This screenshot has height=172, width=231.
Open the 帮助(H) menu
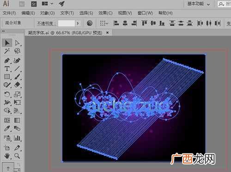click(x=165, y=13)
